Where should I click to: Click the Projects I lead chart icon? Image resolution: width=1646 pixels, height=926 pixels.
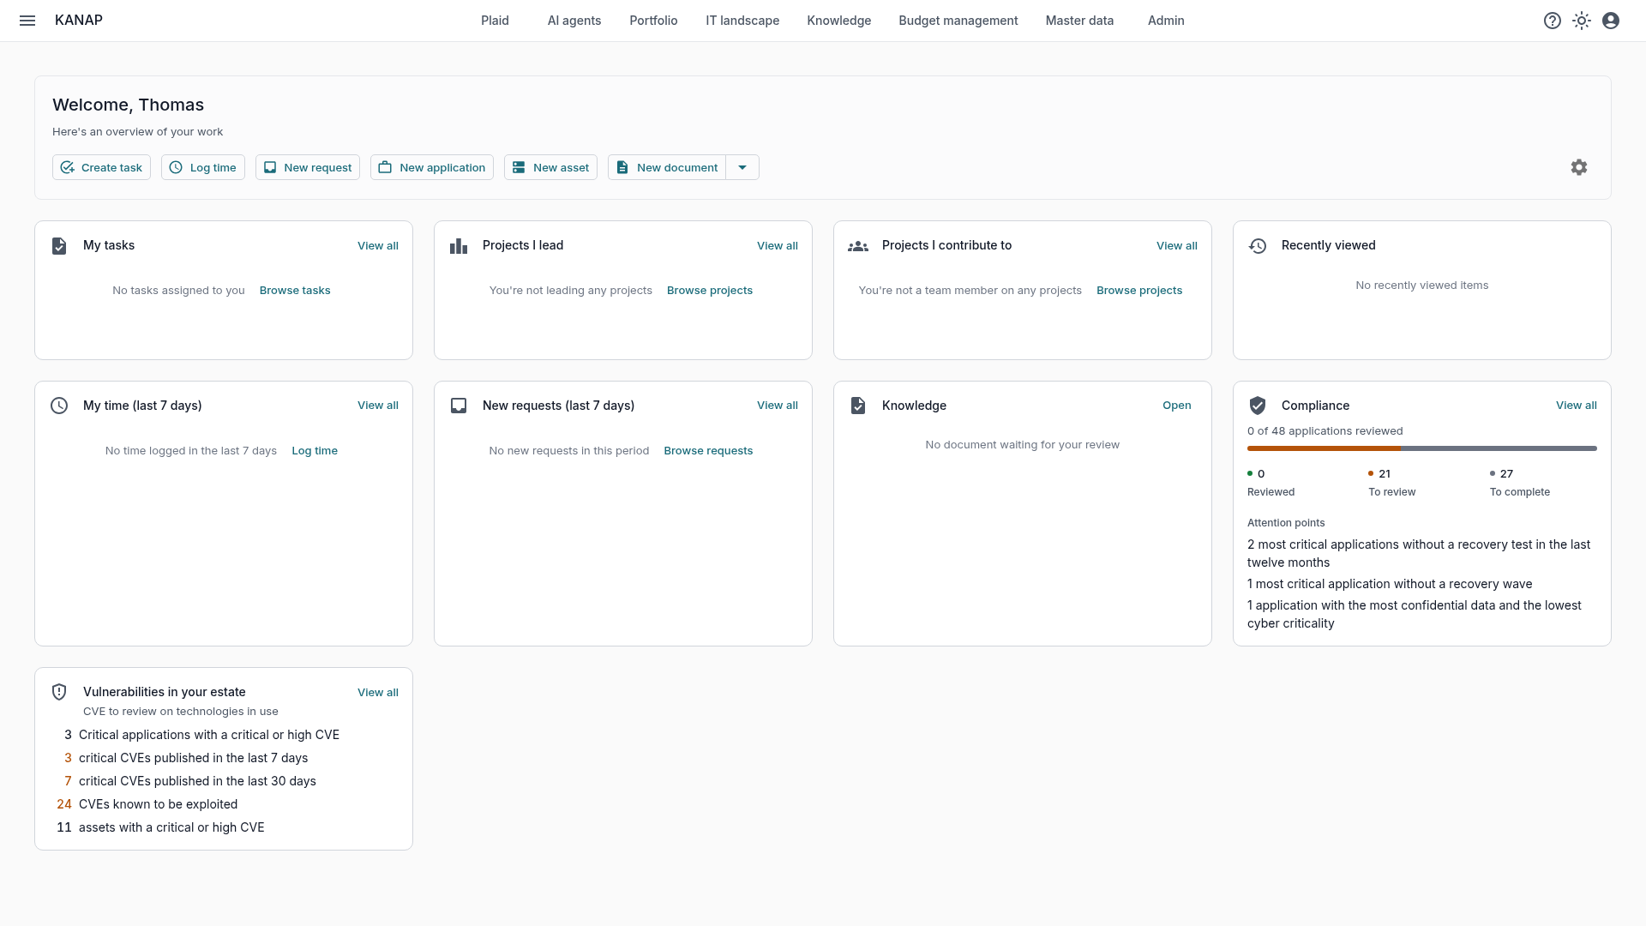tap(459, 246)
